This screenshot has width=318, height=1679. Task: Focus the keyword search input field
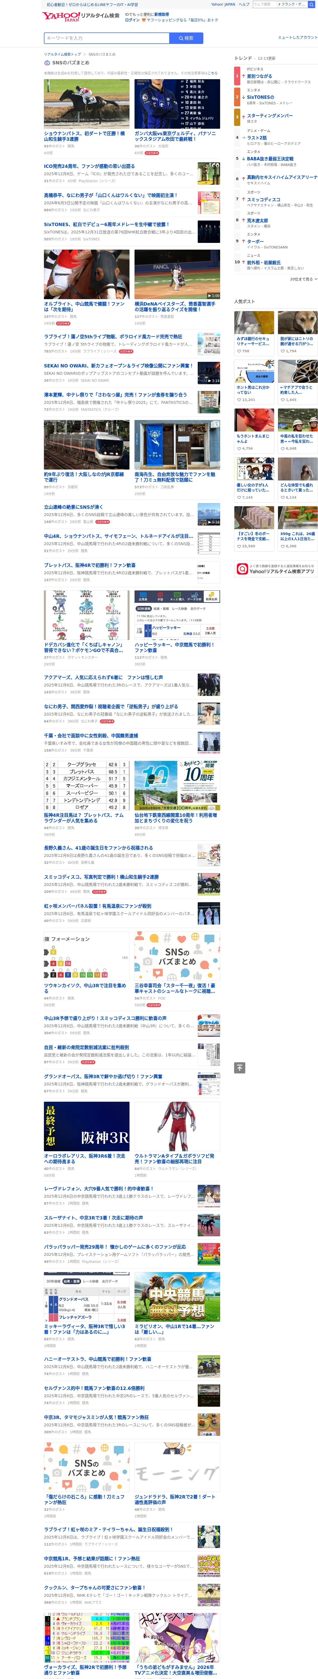107,38
